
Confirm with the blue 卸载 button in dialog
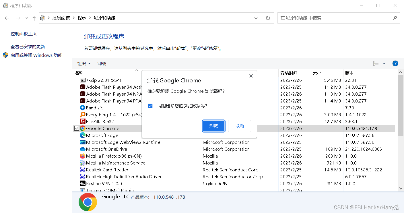[x=214, y=126]
